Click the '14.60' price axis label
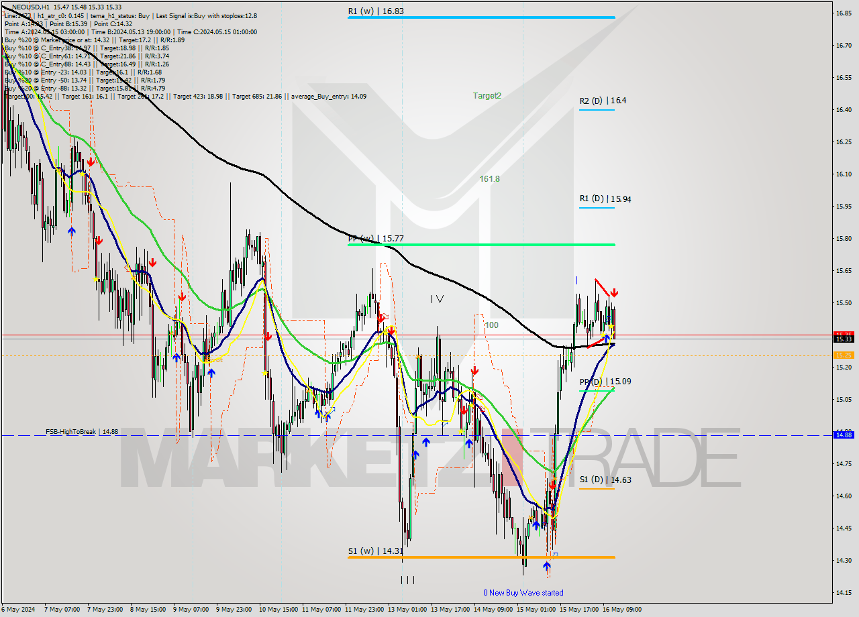This screenshot has width=859, height=617. pos(844,496)
